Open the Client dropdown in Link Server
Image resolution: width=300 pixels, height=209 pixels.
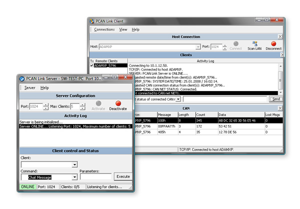74,164
